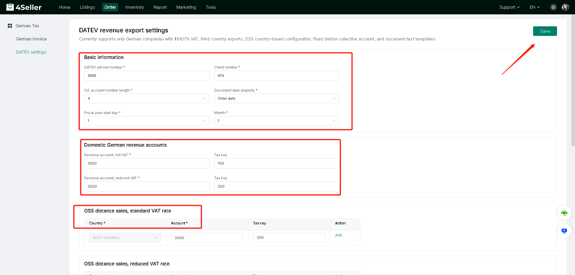Click the Revenue account, full VAT field
The image size is (575, 275).
(147, 163)
